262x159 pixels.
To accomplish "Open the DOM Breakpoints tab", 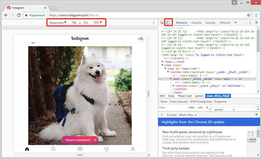I will pos(201,101).
